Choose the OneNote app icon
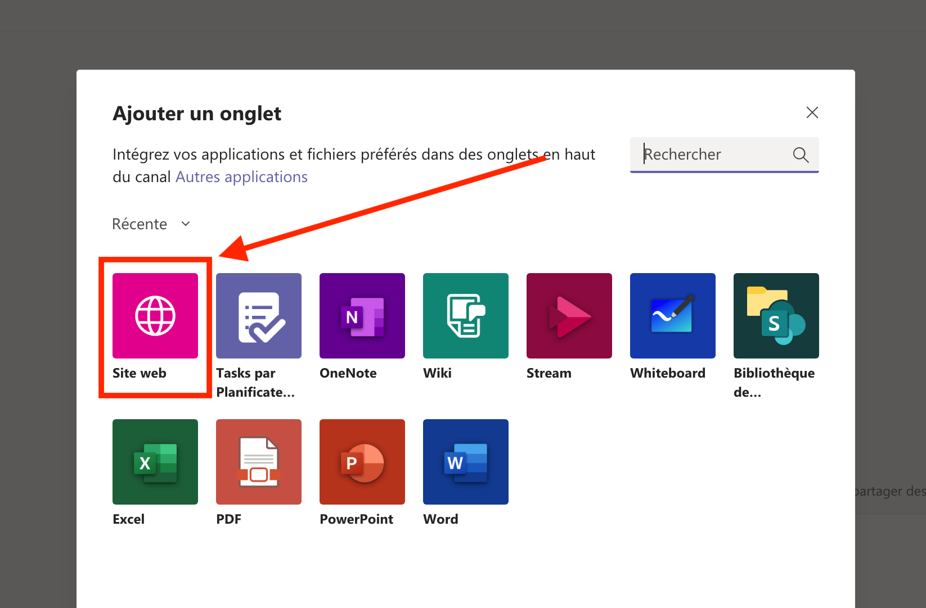This screenshot has width=926, height=608. [362, 316]
